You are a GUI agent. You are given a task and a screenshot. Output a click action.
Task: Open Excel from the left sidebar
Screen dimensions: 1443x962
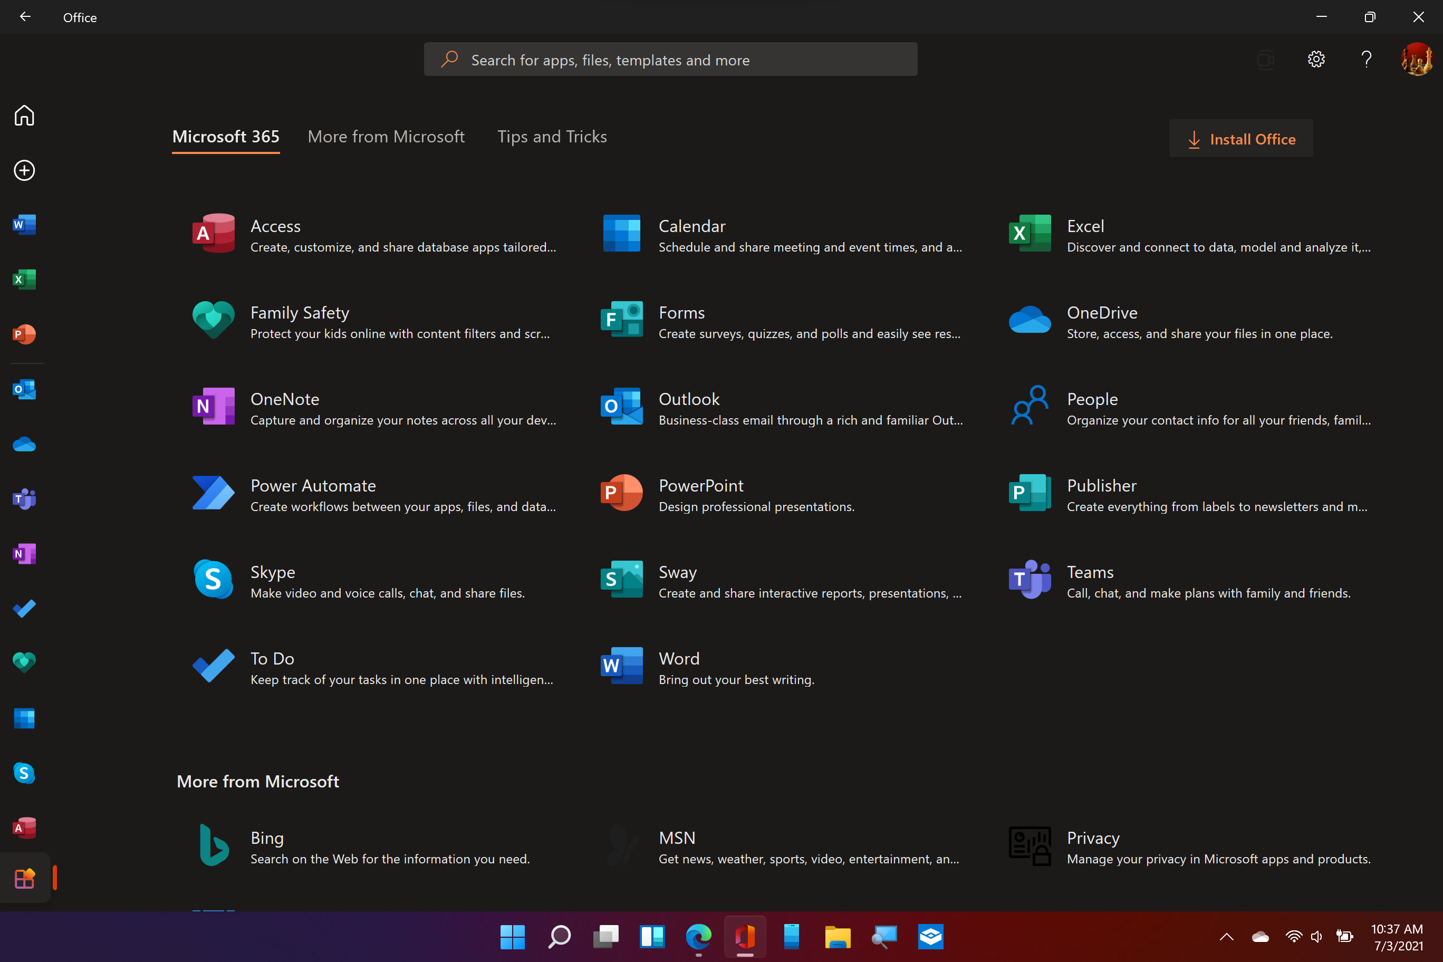tap(24, 279)
